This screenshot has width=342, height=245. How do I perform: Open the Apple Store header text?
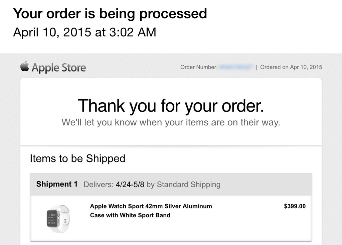[x=59, y=68]
